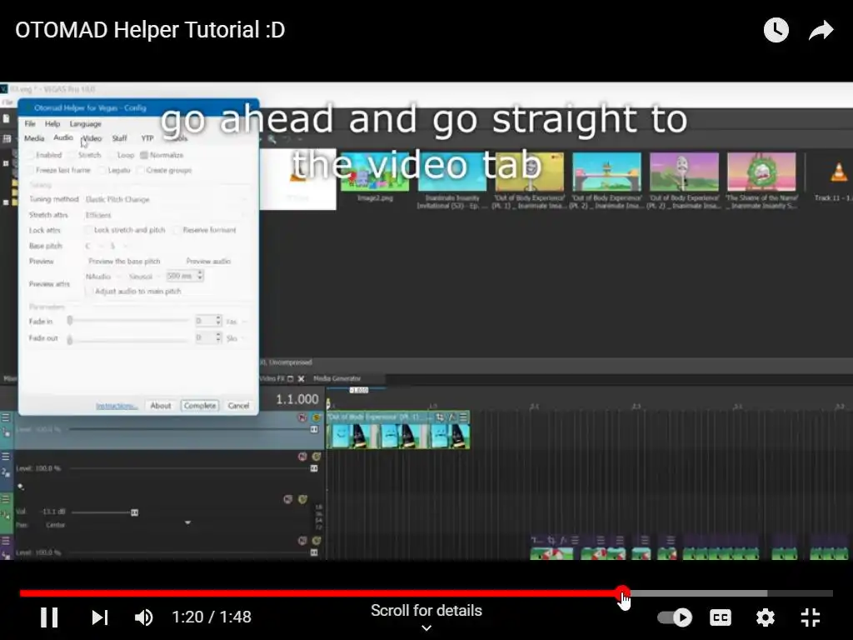The height and width of the screenshot is (640, 853).
Task: Click Preview the base pitch button
Action: point(124,261)
